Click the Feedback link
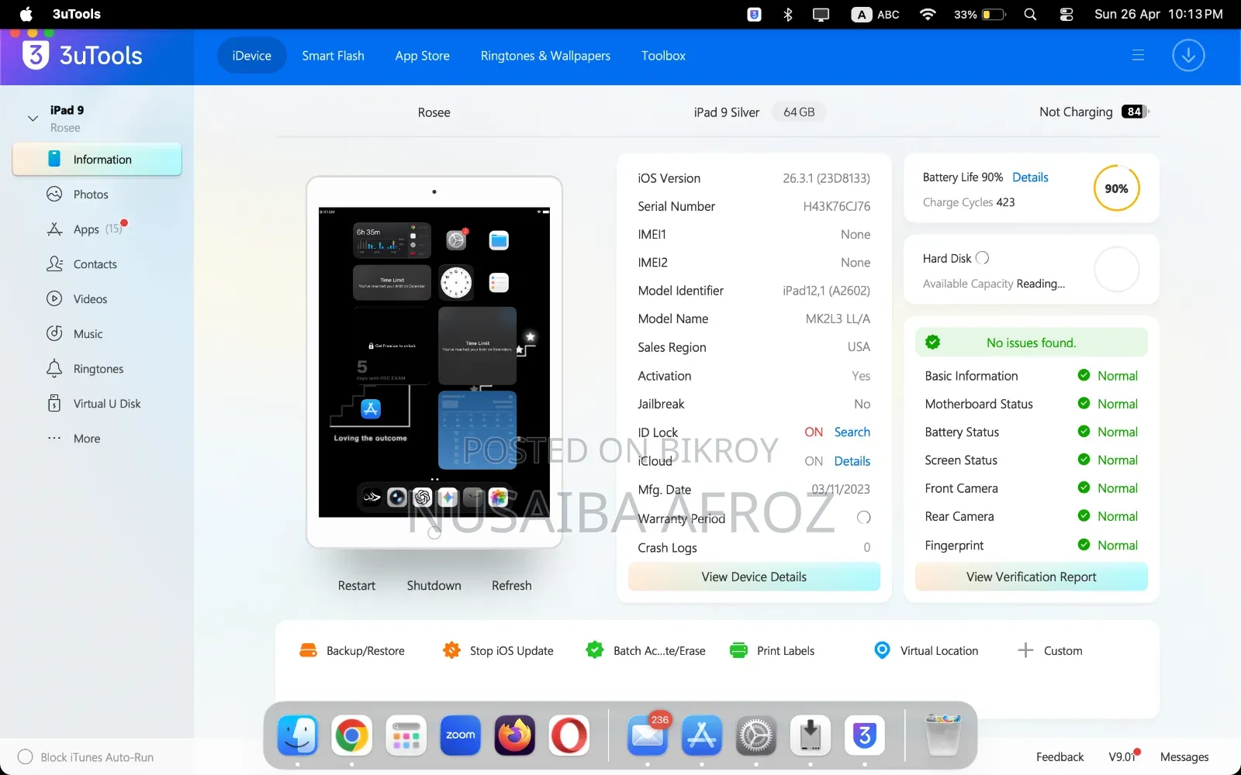1241x775 pixels. pos(1060,757)
